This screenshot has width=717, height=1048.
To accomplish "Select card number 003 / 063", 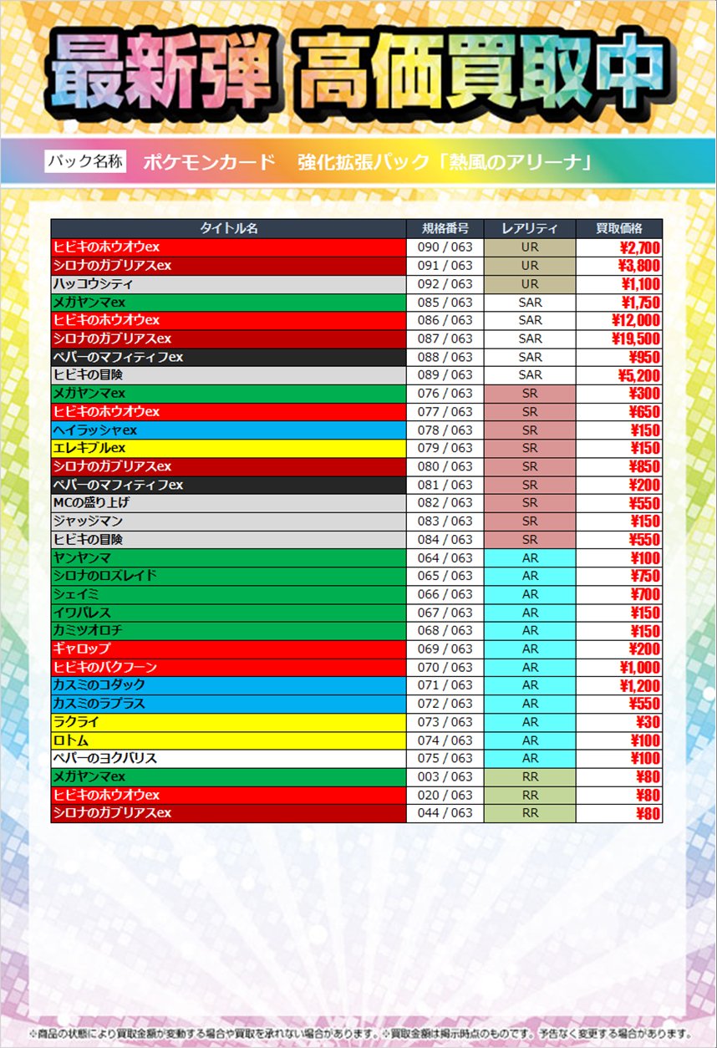I will tap(445, 777).
